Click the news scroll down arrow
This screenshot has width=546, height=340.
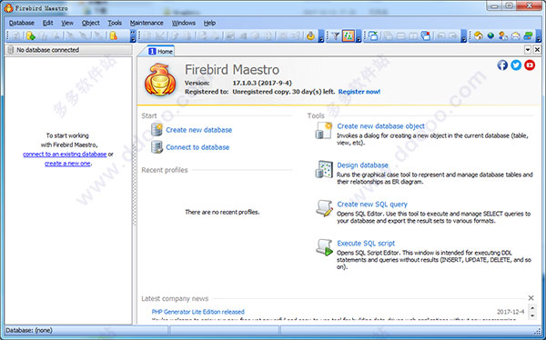532,315
